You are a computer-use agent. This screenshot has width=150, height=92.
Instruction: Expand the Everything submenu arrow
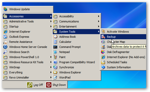click(x=51, y=72)
